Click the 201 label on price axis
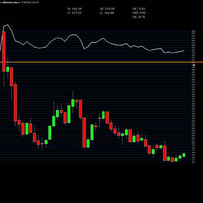 (x=193, y=143)
